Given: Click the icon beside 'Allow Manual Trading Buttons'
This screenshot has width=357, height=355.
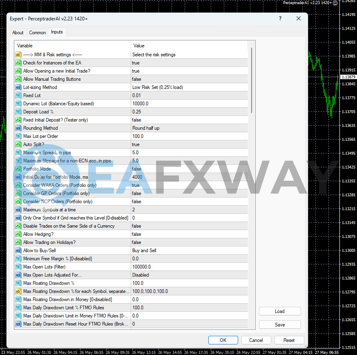Looking at the screenshot, I should 18,79.
